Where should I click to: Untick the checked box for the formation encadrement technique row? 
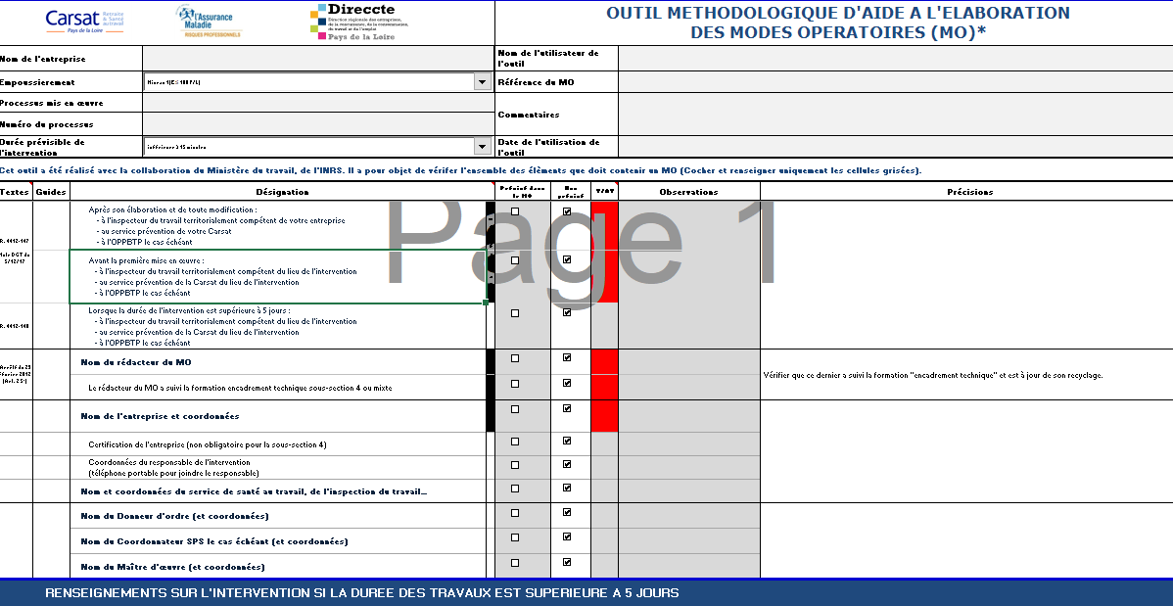point(567,383)
